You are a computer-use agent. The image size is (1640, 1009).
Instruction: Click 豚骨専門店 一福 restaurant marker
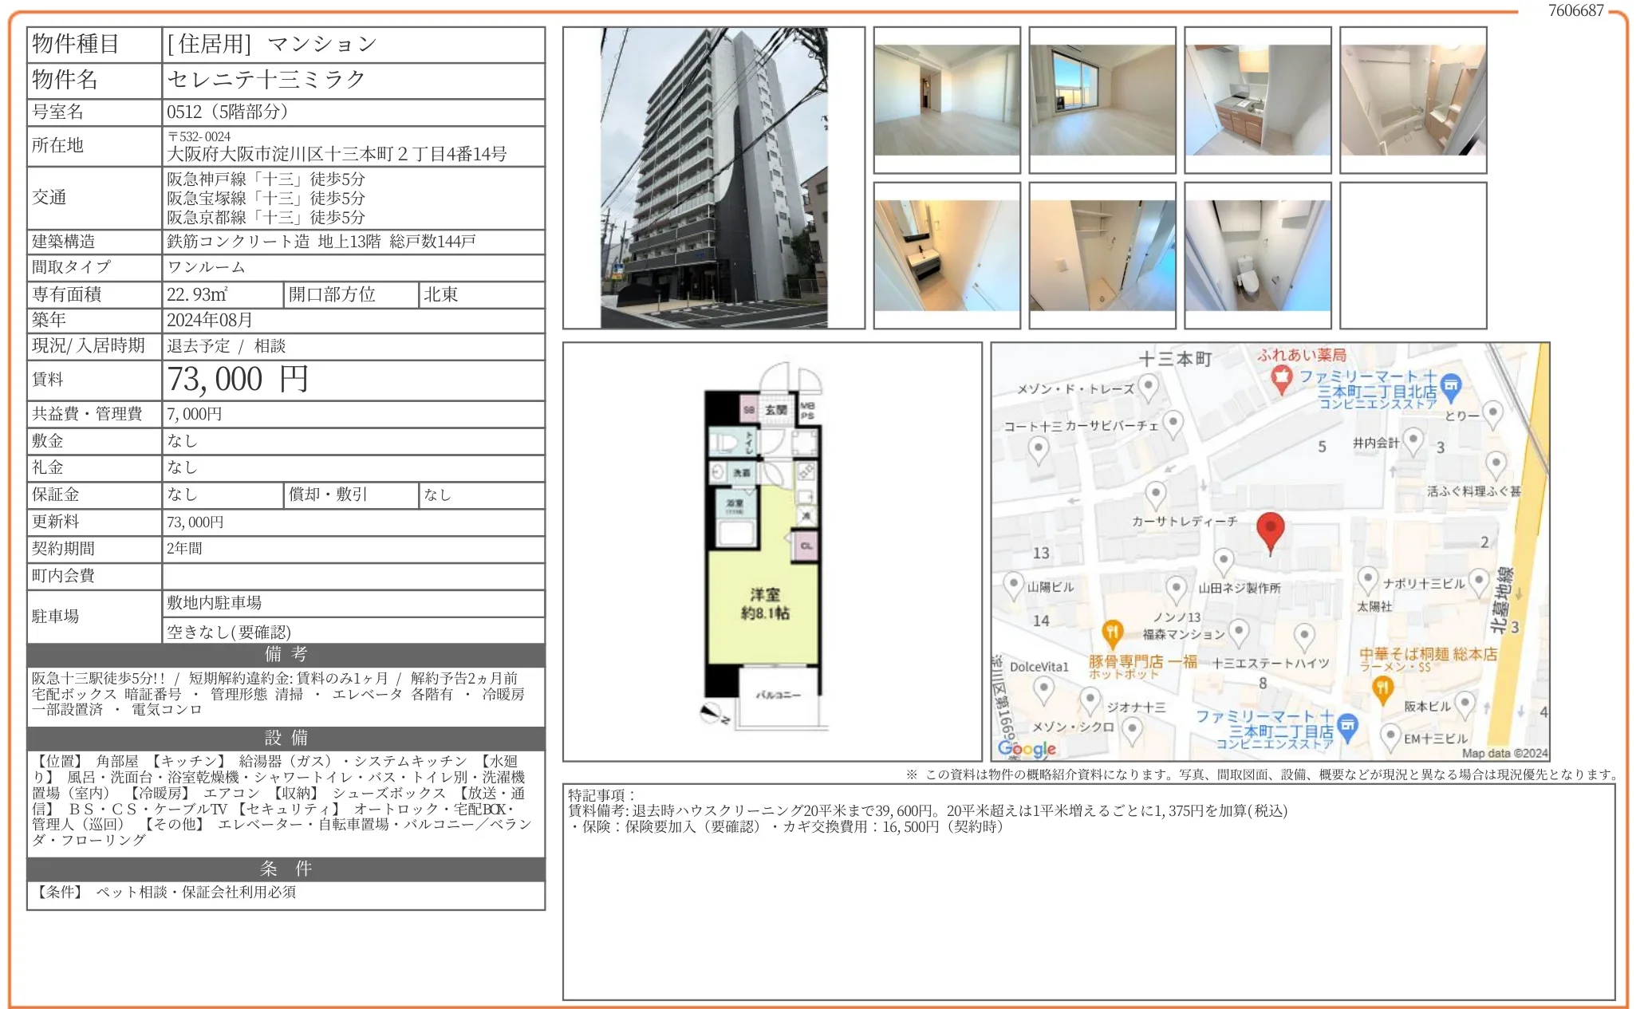point(1112,633)
